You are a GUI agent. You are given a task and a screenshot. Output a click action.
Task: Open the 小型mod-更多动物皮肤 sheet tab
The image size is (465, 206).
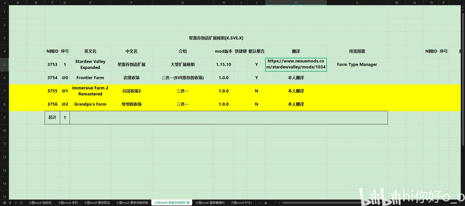(132, 203)
